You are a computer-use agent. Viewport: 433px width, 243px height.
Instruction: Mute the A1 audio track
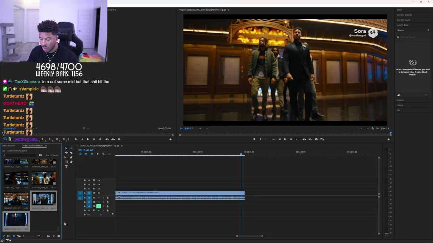(x=99, y=198)
